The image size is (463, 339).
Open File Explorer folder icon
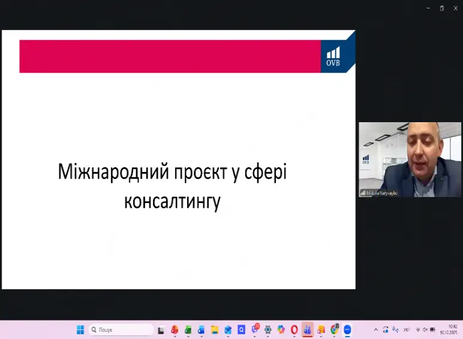point(214,329)
